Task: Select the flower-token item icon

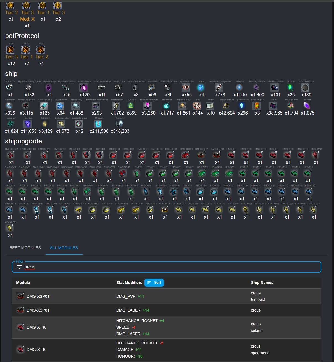Action: tap(60, 106)
